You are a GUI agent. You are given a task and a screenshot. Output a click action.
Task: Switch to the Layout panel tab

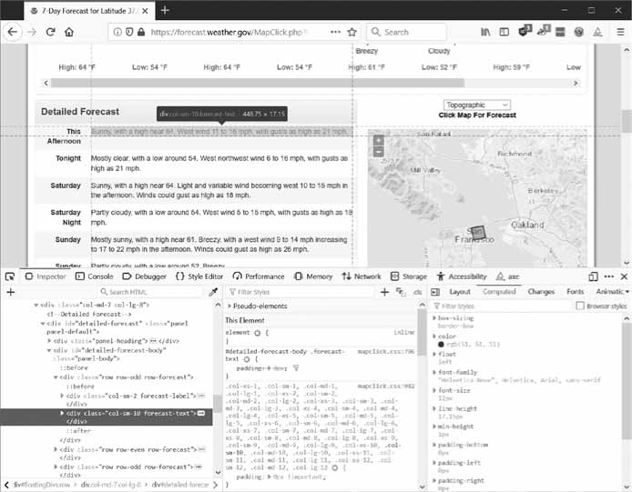pos(460,292)
